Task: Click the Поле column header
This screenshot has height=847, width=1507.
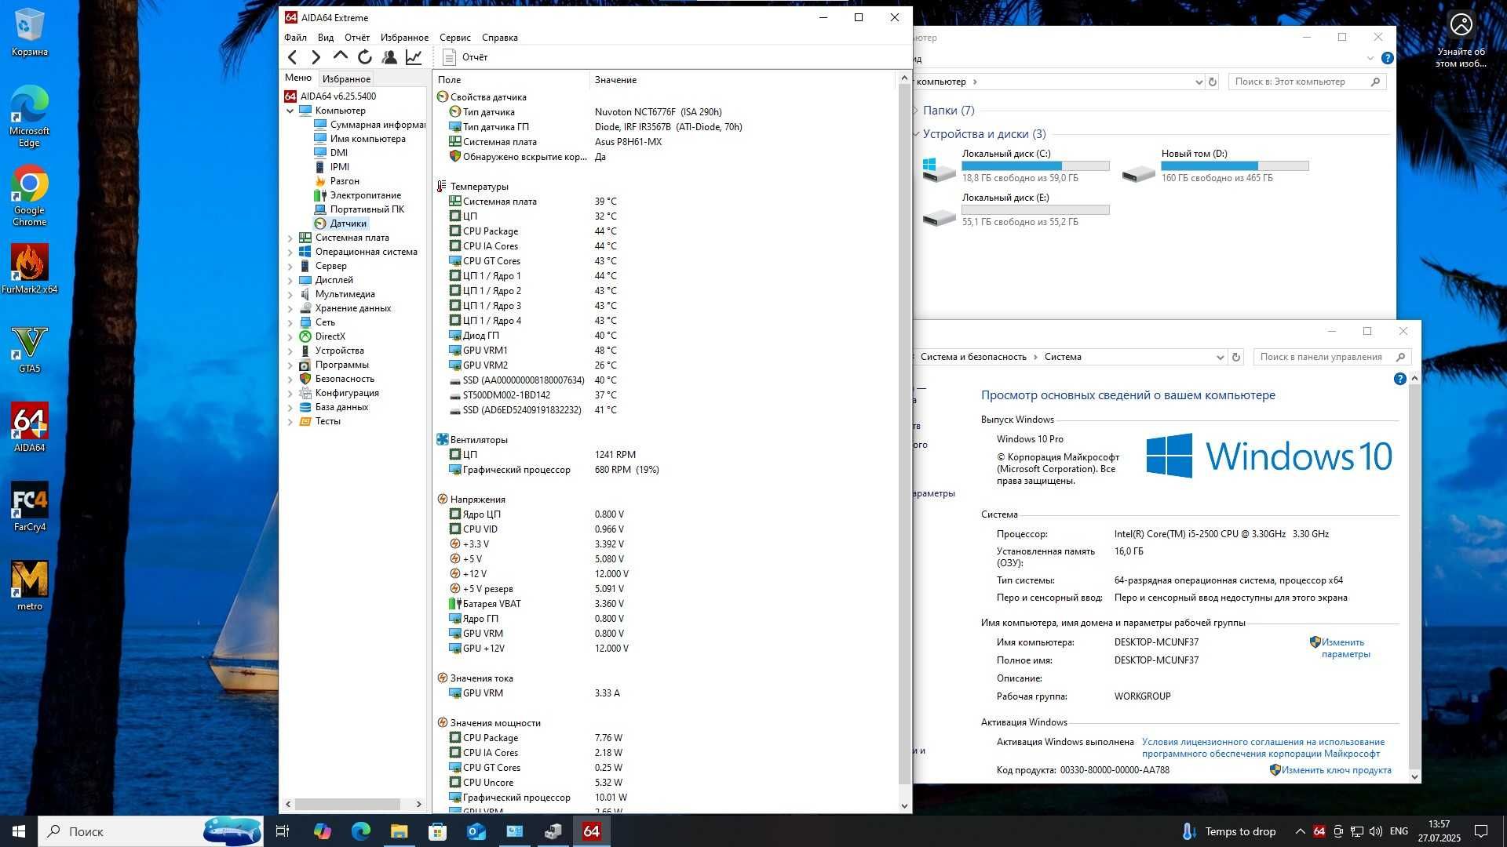Action: (510, 80)
